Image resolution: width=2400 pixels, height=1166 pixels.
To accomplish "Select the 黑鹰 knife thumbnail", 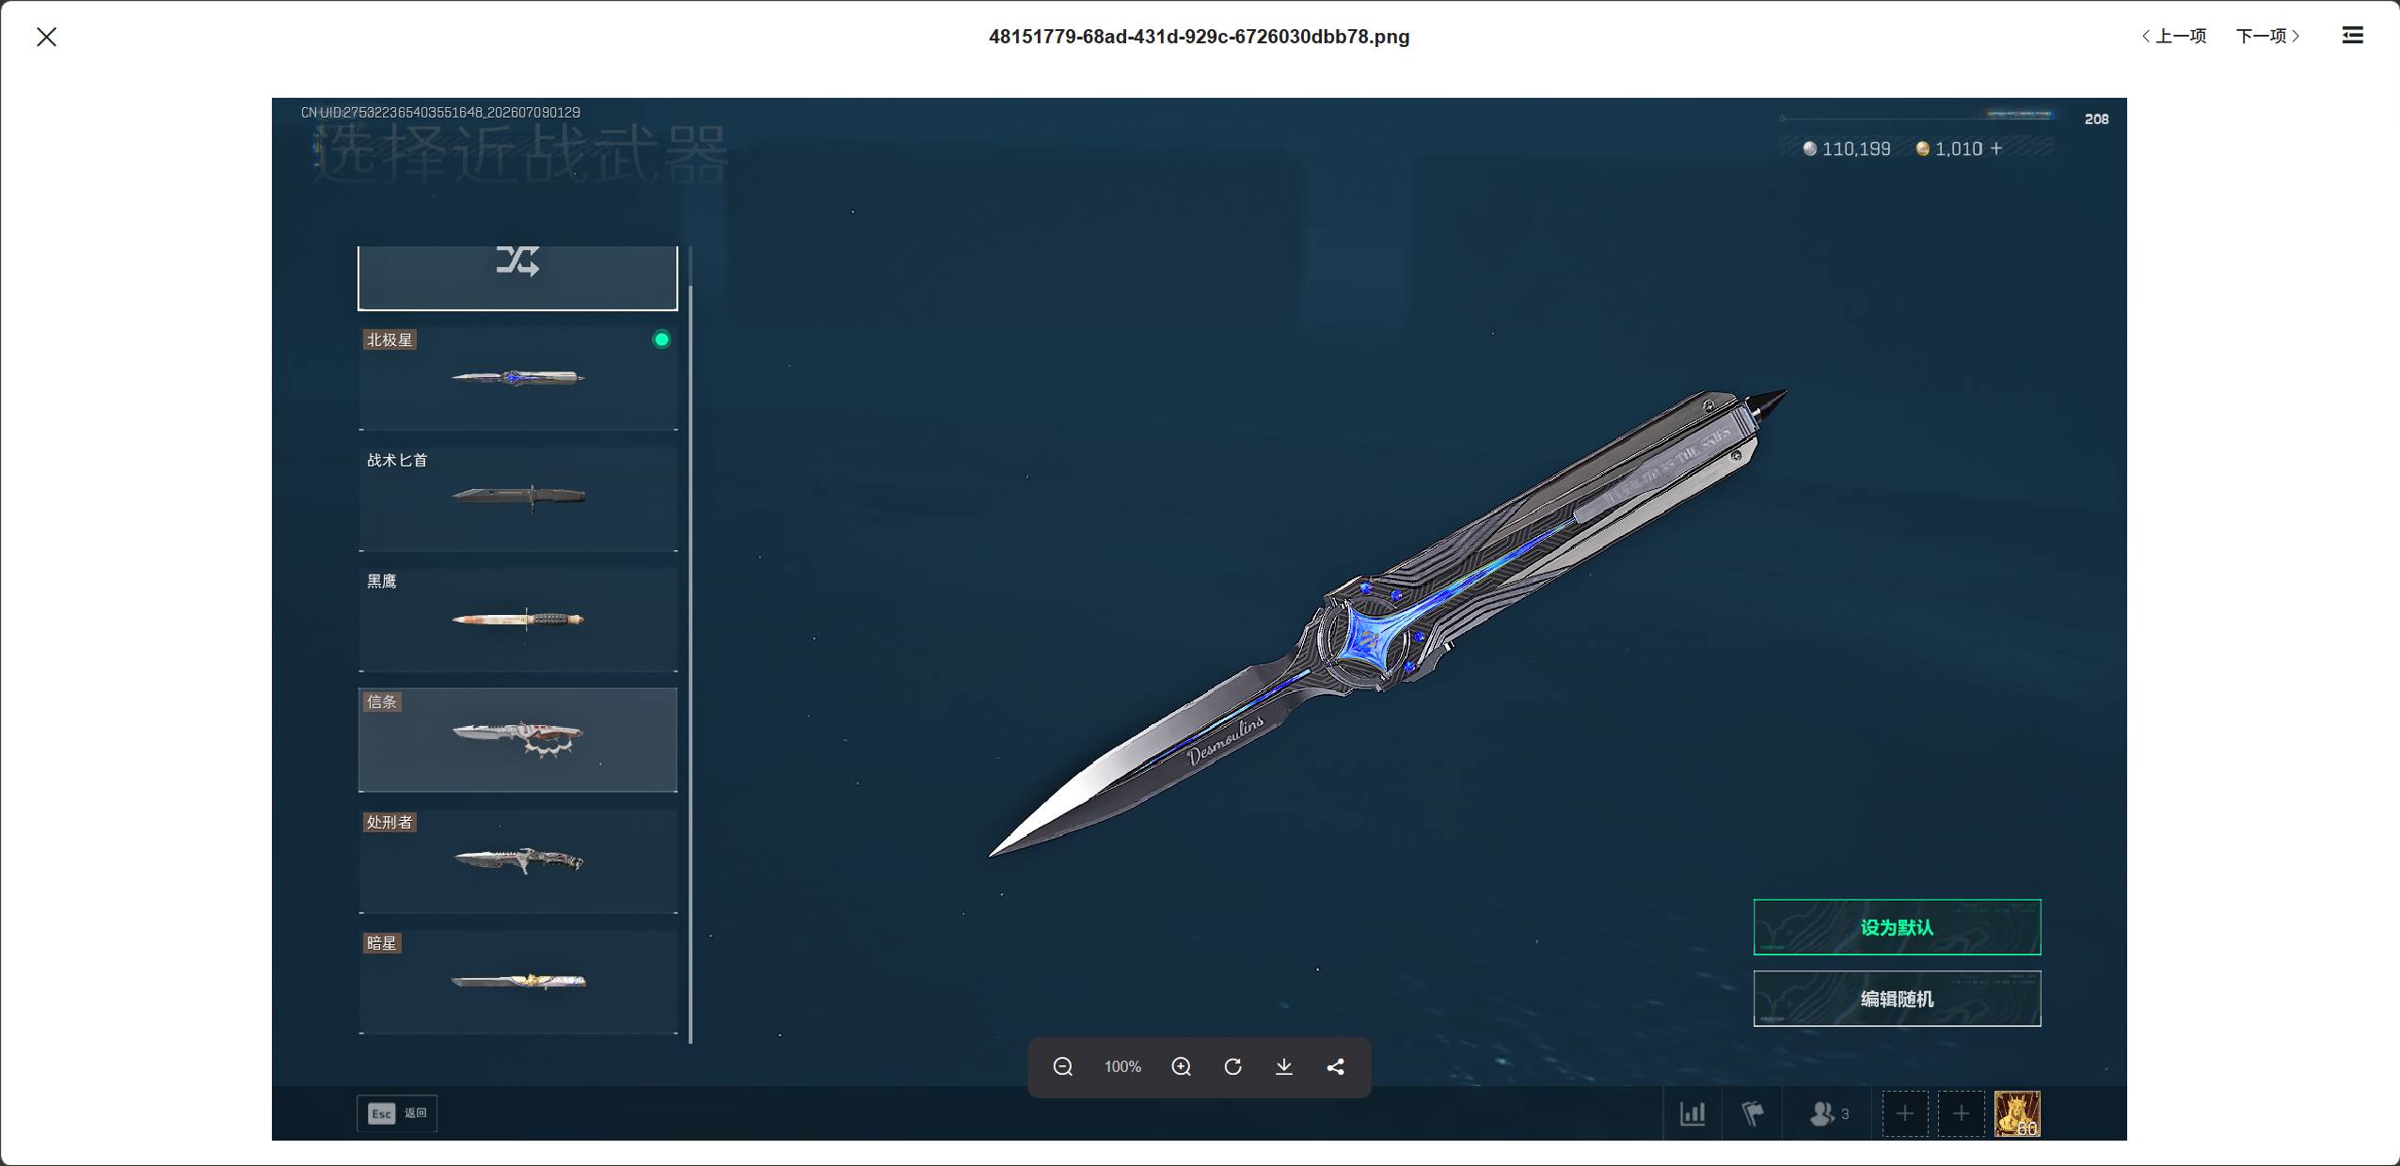I will (x=517, y=619).
